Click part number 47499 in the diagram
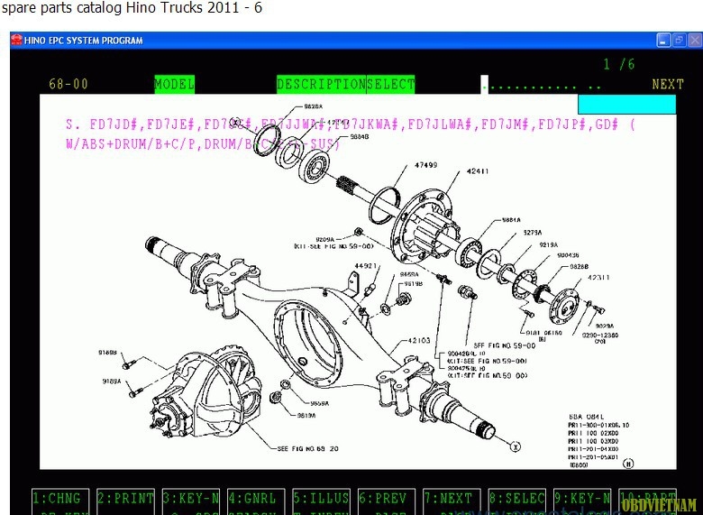 426,165
